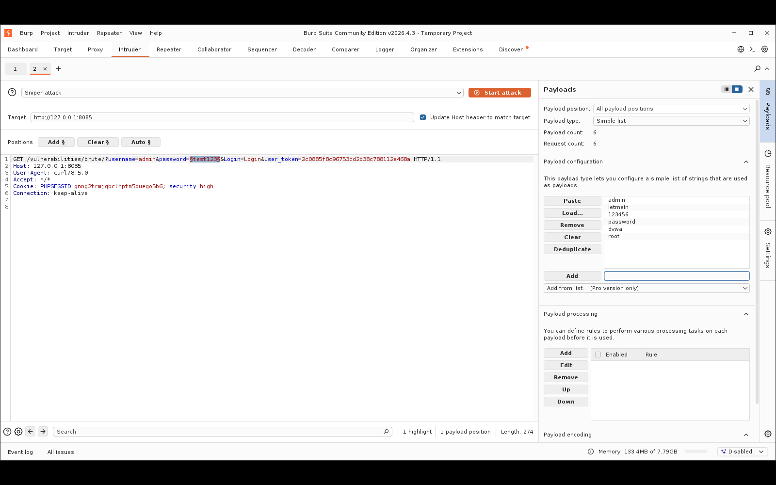Collapse the Payload processing section
The image size is (776, 485).
coord(746,314)
